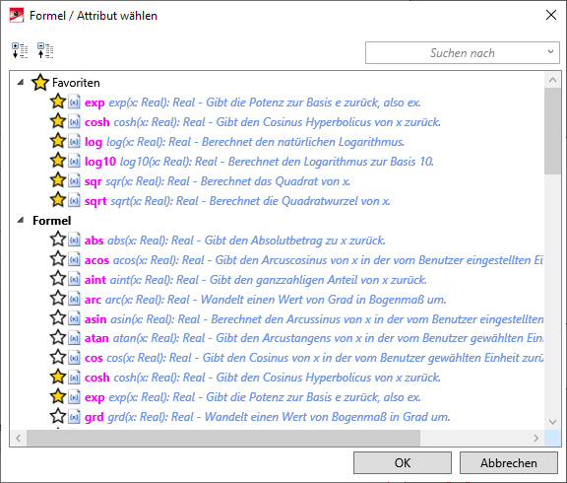Collapse the Formel group
This screenshot has width=567, height=483.
pos(21,220)
